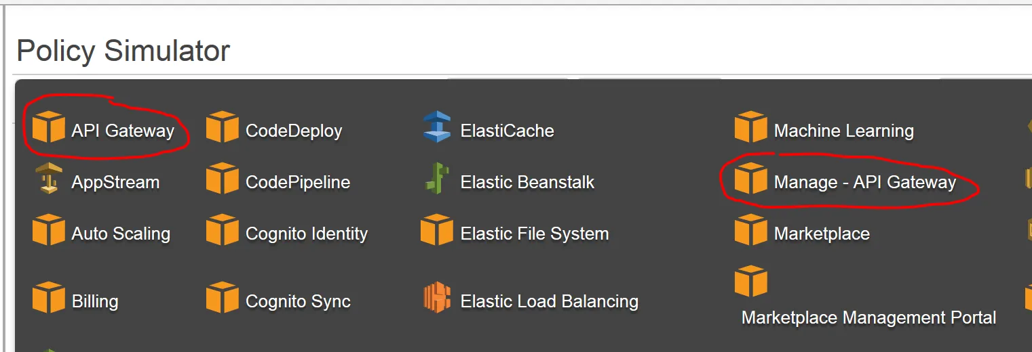Open the Auto Scaling service link

pos(121,234)
